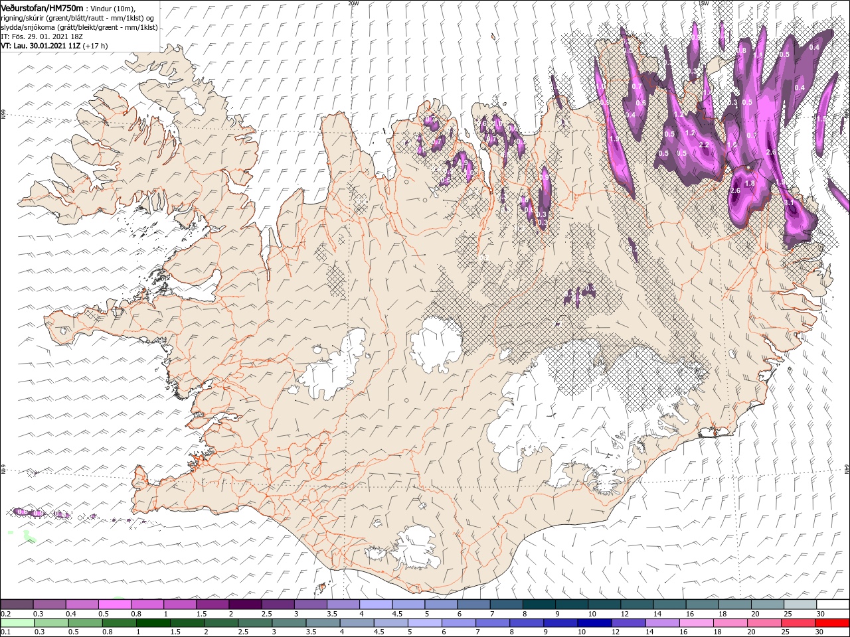This screenshot has height=637, width=850.
Task: Click the 'IT: Fös. 29. 01. 2021 18Z' line
Action: [42, 36]
